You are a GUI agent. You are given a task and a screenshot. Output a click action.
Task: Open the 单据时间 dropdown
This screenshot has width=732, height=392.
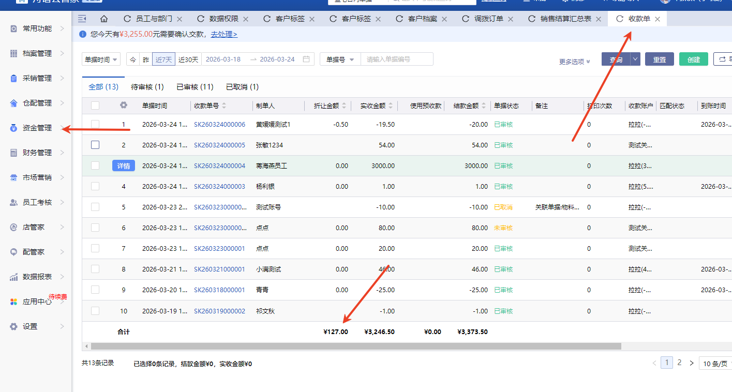coord(101,59)
